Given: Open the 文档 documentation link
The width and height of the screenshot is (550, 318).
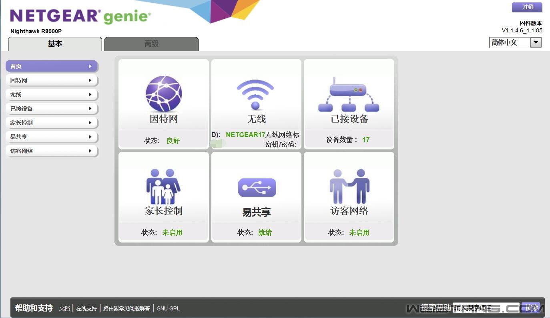Looking at the screenshot, I should pyautogui.click(x=64, y=308).
